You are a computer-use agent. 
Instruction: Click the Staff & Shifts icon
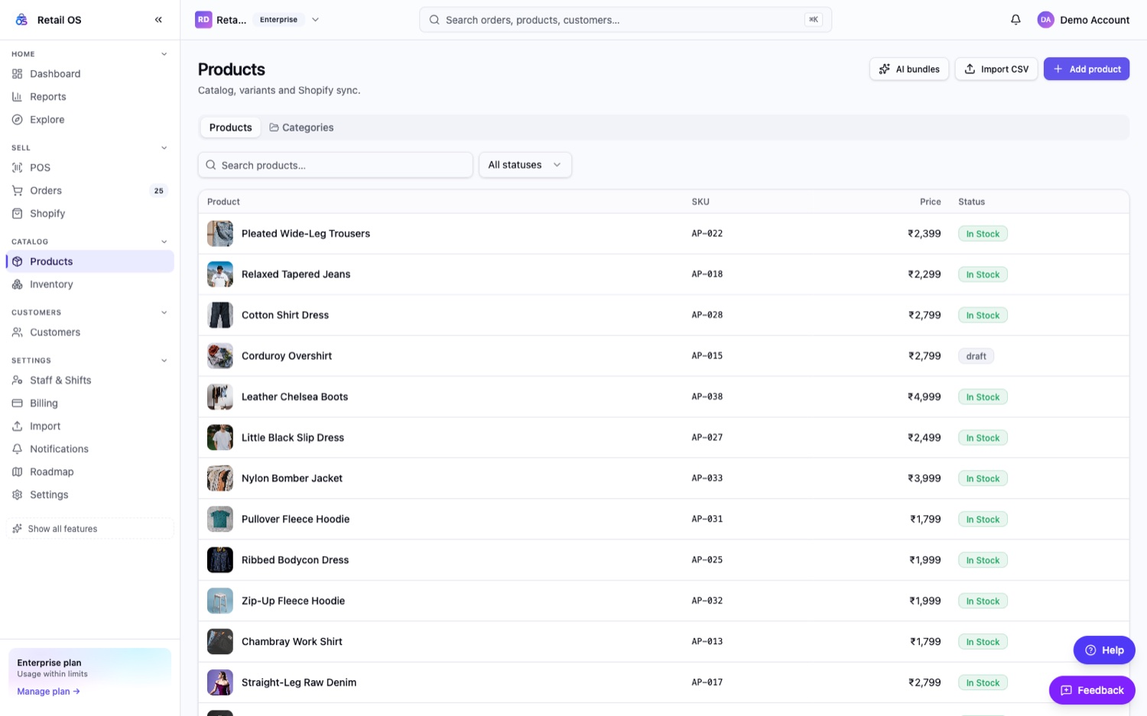pos(18,381)
